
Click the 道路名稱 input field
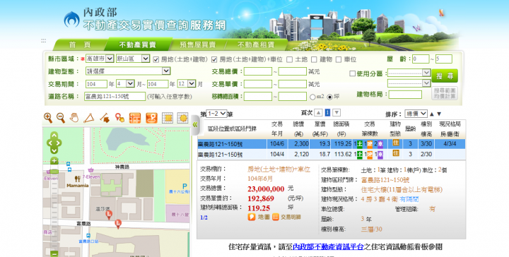[115, 97]
